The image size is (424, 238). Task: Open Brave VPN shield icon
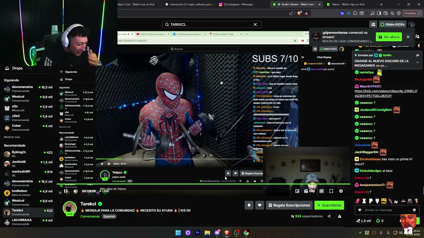point(399,13)
